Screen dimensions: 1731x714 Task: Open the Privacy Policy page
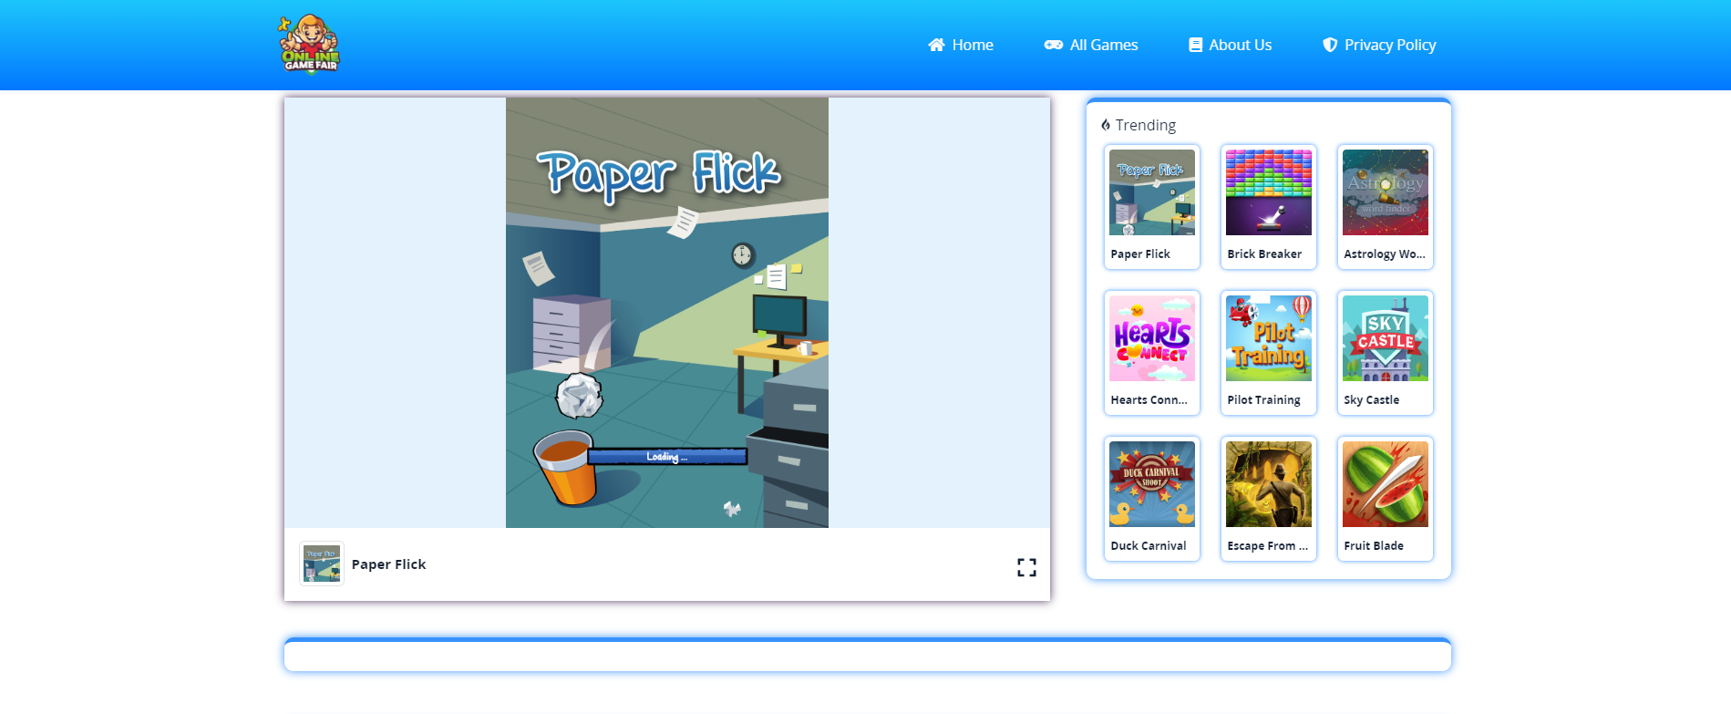1389,45
